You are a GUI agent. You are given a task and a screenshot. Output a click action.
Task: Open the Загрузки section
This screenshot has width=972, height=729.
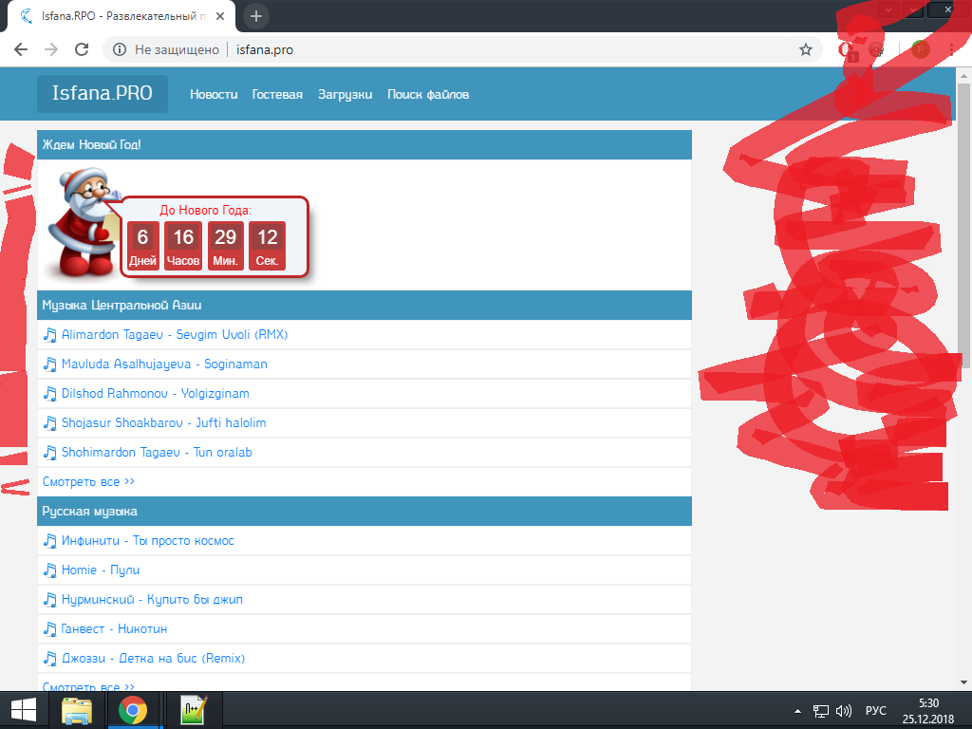(345, 94)
